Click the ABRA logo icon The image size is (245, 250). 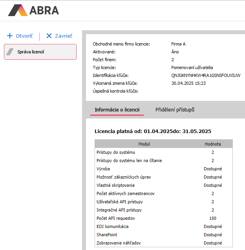pos(18,10)
